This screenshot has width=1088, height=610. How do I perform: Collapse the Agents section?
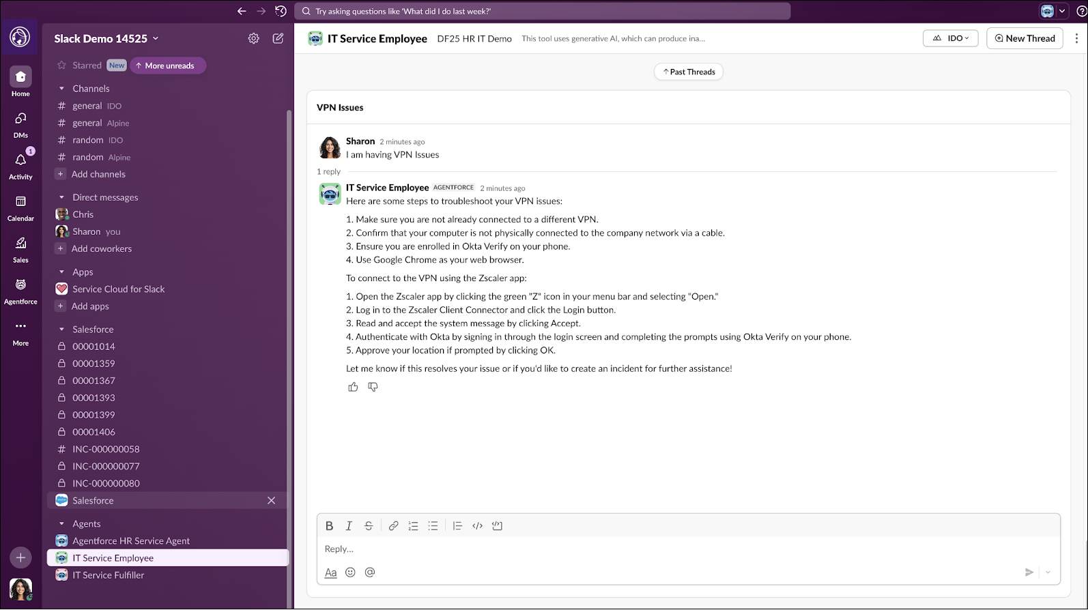click(x=61, y=523)
